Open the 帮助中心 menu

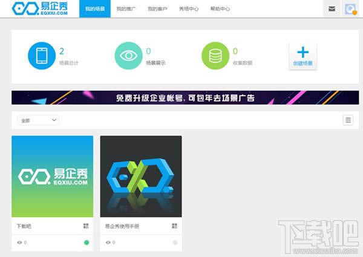pos(220,9)
